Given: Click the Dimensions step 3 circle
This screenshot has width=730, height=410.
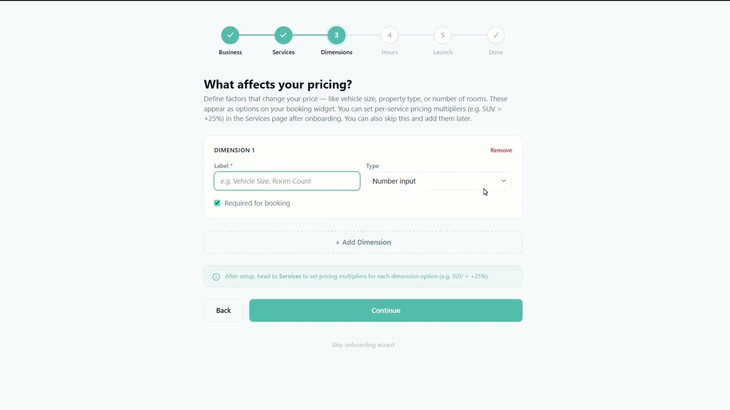Looking at the screenshot, I should pyautogui.click(x=336, y=35).
